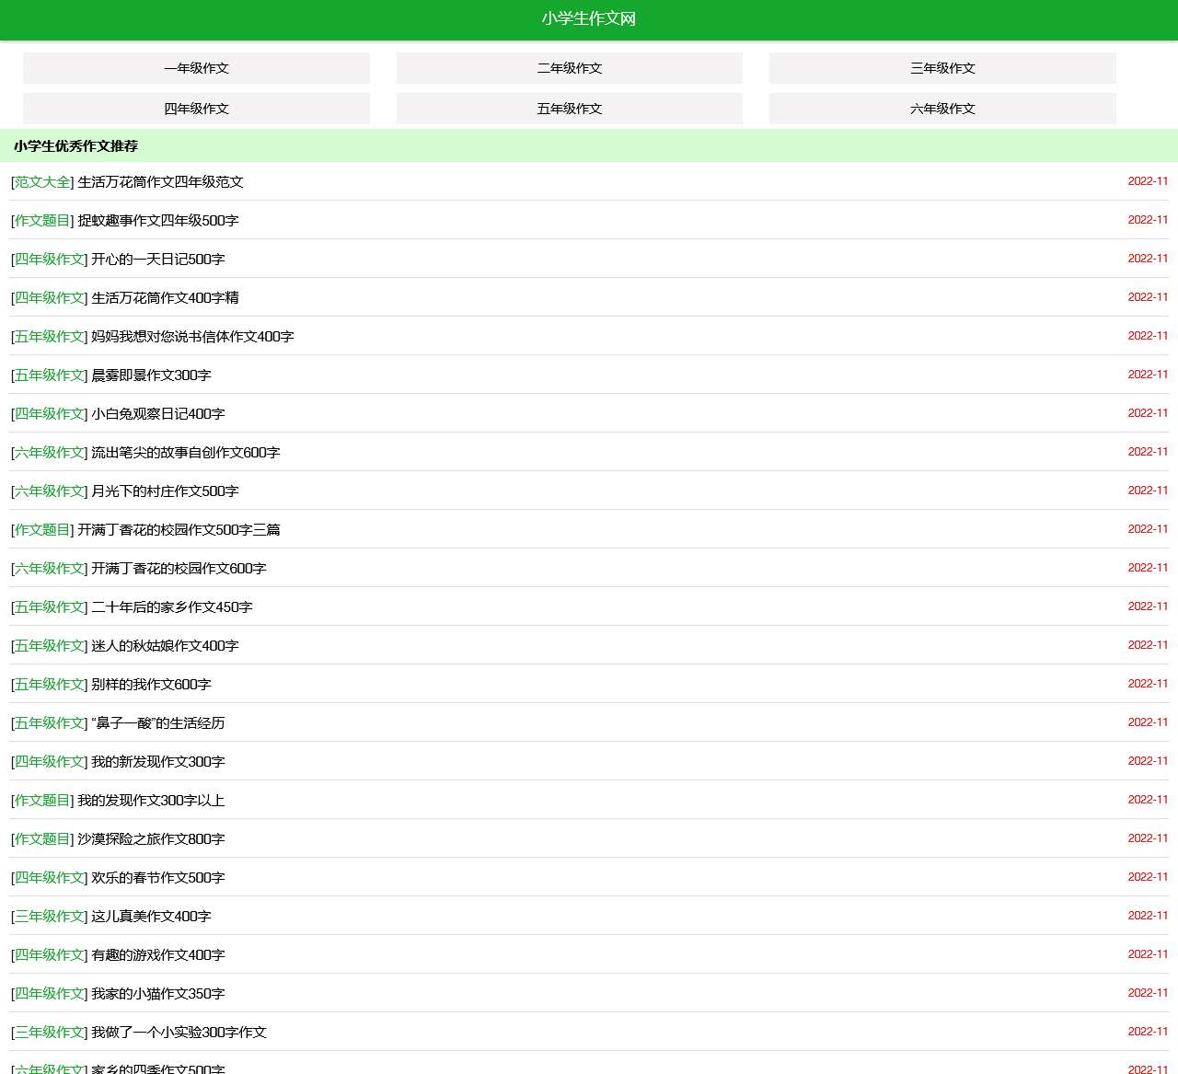Open article 开心的一天日记500字
This screenshot has height=1074, width=1178.
click(x=158, y=260)
